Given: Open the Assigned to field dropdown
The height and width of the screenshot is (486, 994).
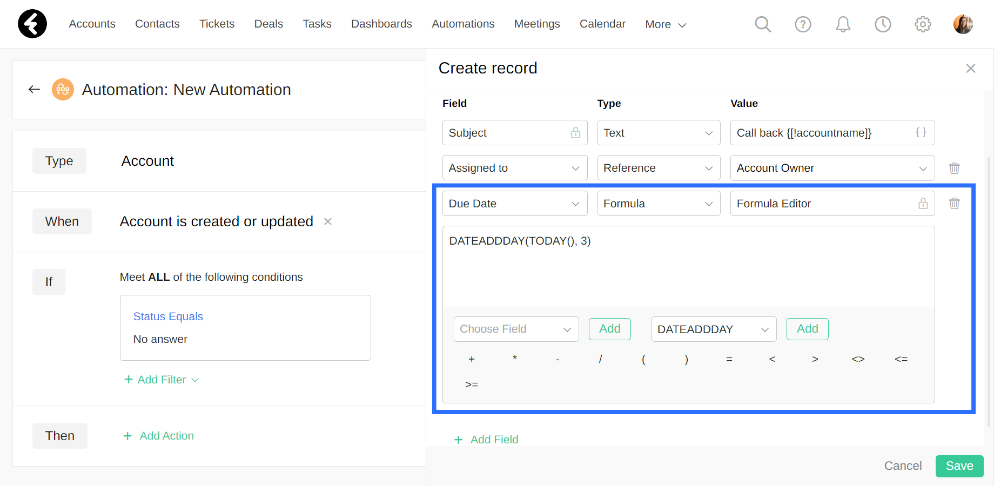Looking at the screenshot, I should point(515,168).
